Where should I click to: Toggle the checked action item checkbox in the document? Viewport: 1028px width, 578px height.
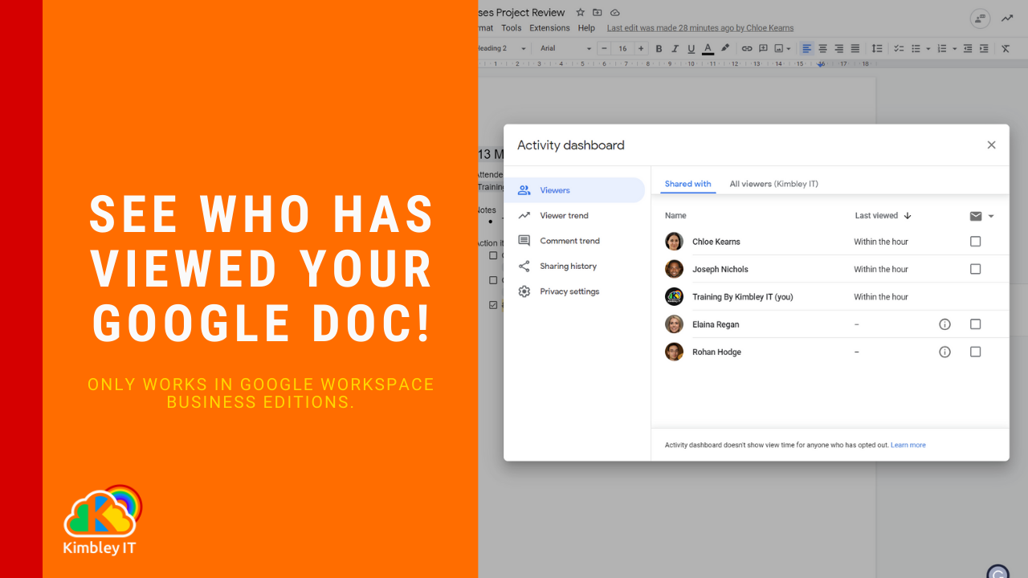click(493, 305)
